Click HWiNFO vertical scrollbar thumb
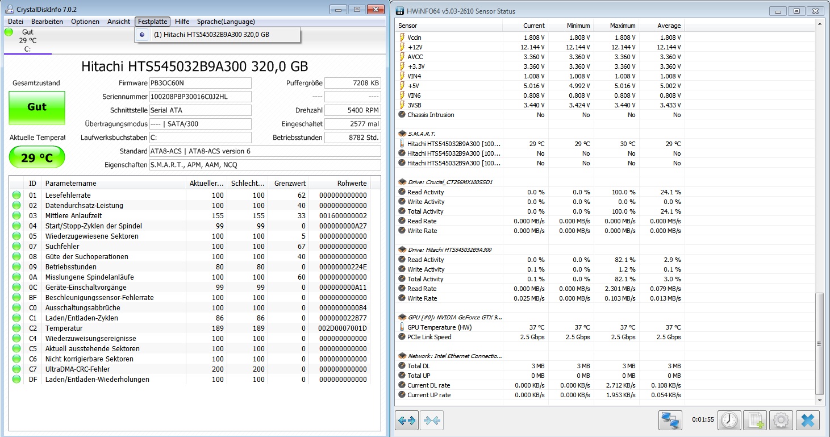 (x=819, y=343)
